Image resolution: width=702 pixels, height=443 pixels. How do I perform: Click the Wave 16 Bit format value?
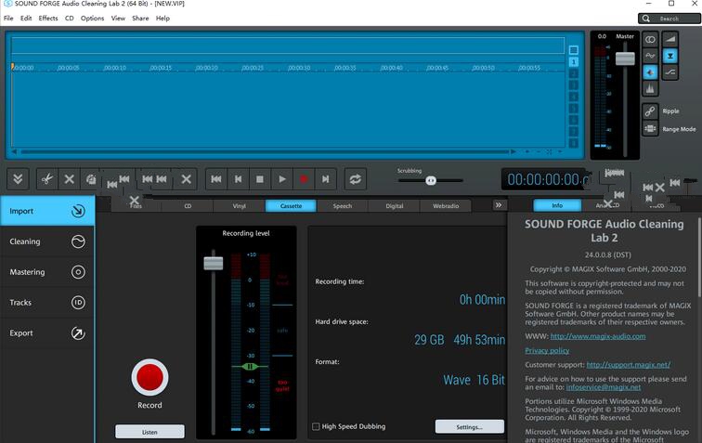(x=474, y=380)
